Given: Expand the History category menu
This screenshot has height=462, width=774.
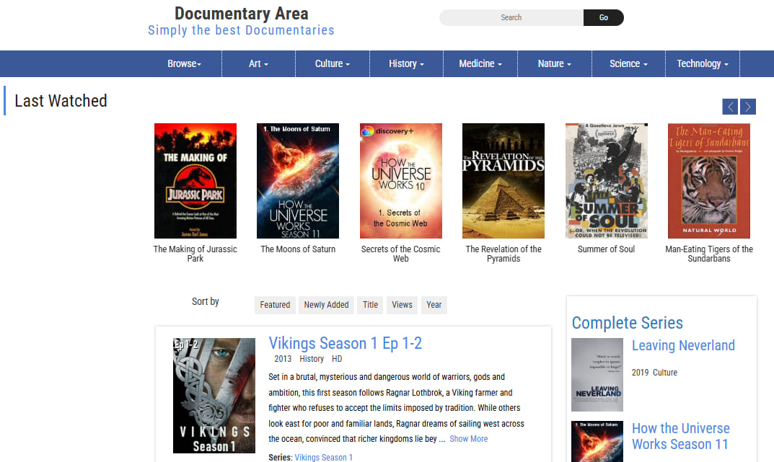Looking at the screenshot, I should point(406,63).
